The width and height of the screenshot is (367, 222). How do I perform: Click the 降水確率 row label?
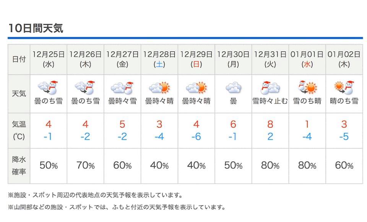tap(19, 166)
